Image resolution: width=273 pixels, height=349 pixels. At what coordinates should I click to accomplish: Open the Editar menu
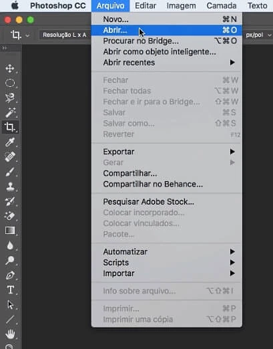[146, 5]
